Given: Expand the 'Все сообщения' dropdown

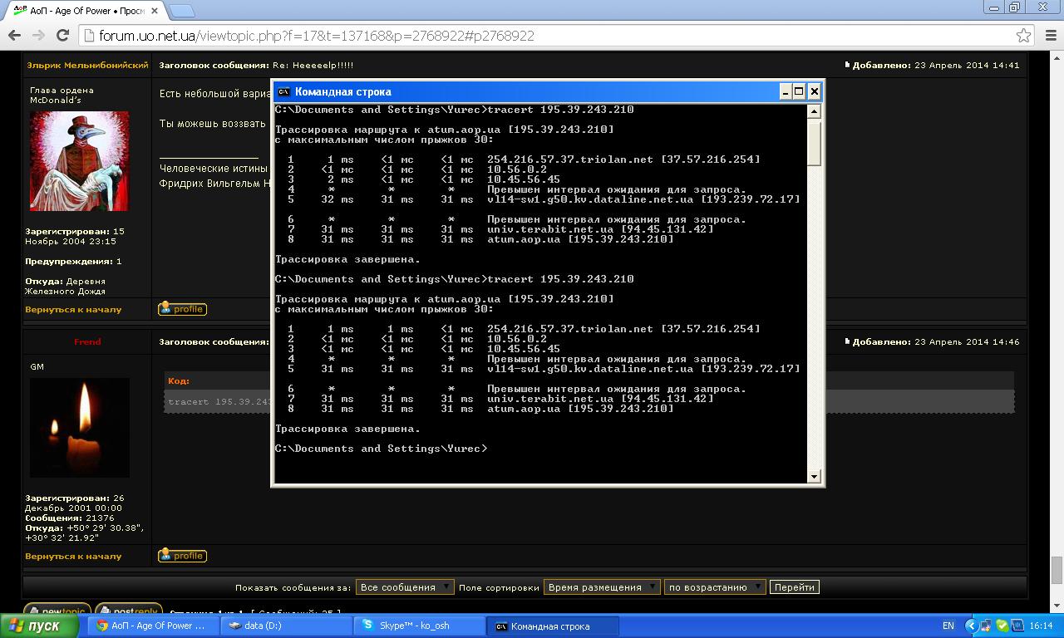Looking at the screenshot, I should click(405, 587).
